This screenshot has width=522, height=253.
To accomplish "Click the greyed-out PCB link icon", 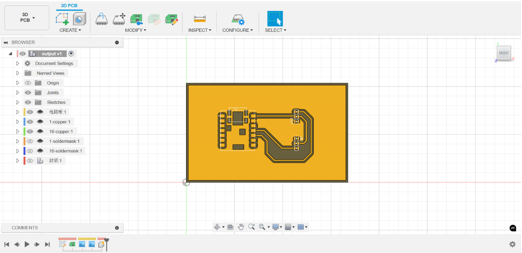I will (154, 19).
